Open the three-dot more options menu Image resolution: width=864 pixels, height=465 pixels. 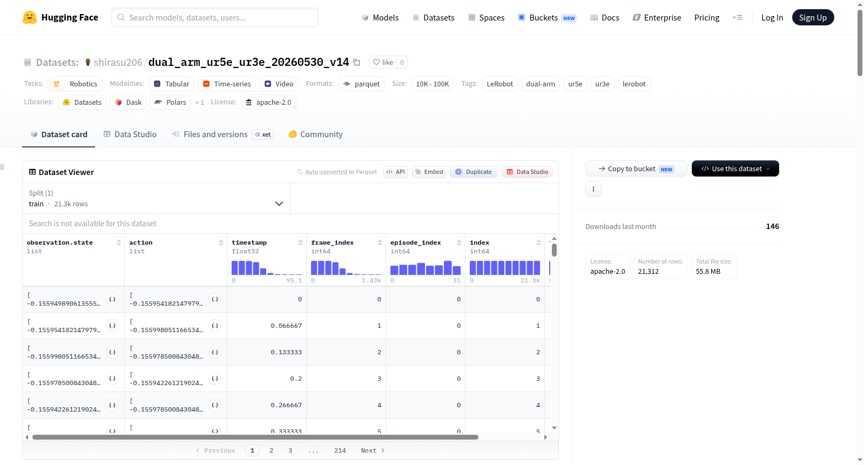593,189
